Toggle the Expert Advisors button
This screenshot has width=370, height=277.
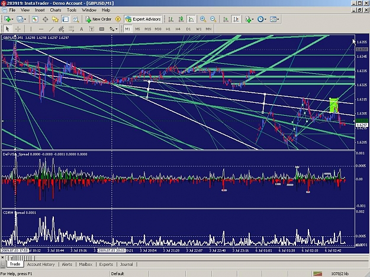(143, 19)
